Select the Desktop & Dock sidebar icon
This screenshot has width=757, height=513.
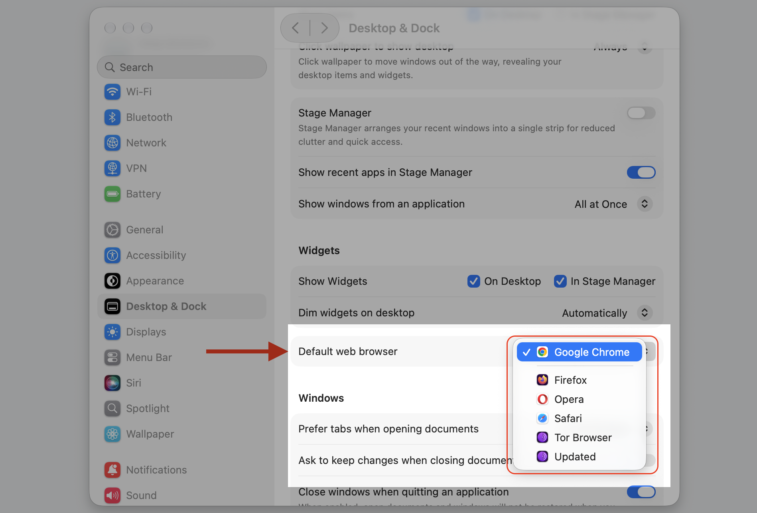click(x=112, y=306)
